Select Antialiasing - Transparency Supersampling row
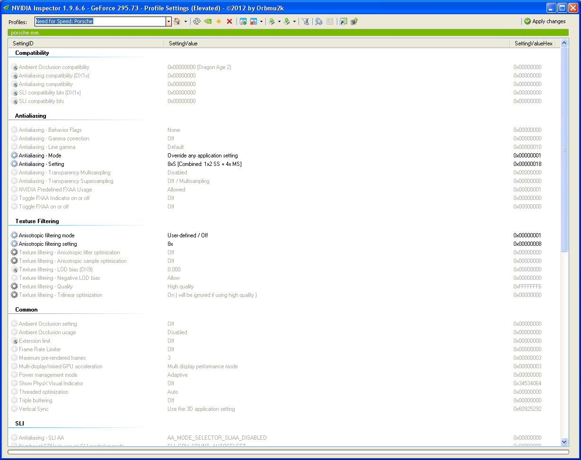The image size is (581, 460). [x=284, y=181]
